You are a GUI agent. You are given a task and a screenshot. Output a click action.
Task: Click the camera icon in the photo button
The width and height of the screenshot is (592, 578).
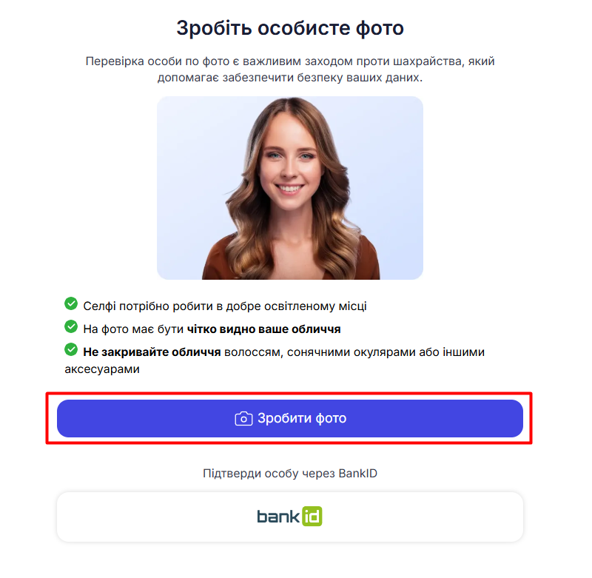243,419
